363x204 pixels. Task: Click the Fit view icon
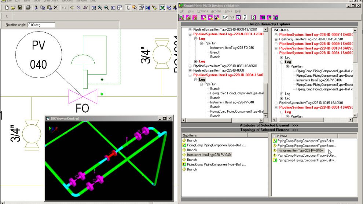pyautogui.click(x=113, y=8)
